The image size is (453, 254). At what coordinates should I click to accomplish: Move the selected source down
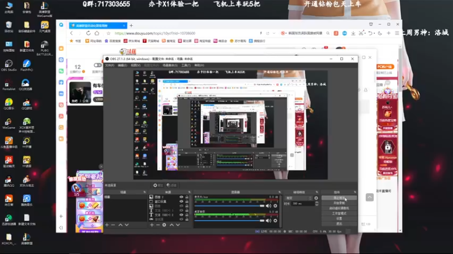click(178, 225)
